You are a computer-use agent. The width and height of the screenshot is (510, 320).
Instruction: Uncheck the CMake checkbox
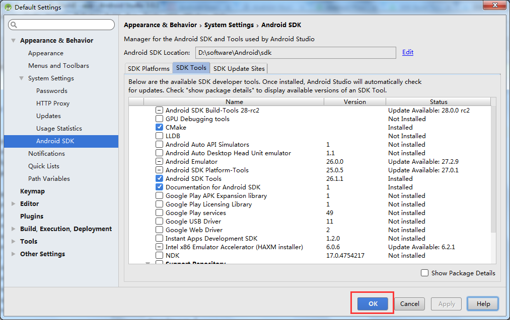tap(160, 127)
